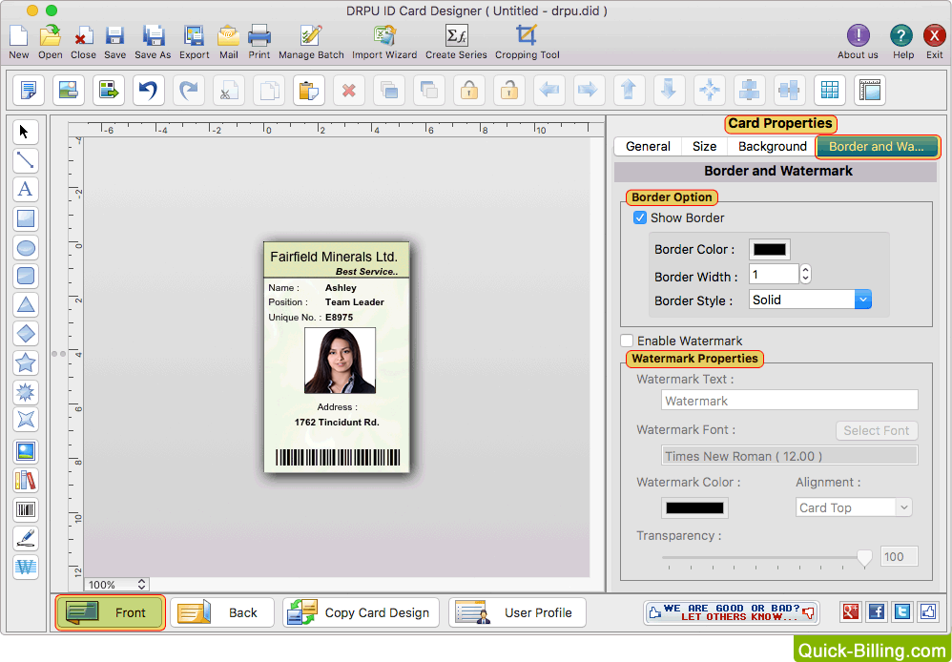This screenshot has width=952, height=662.
Task: Open the watermark Alignment Card Top dropdown
Action: 854,507
